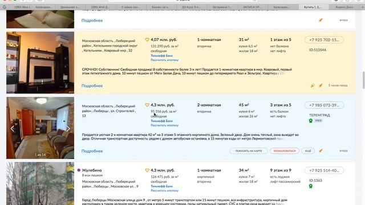This screenshot has height=205, width=365.
Task: Click the Жулебино metro station name
Action: [x=92, y=170]
